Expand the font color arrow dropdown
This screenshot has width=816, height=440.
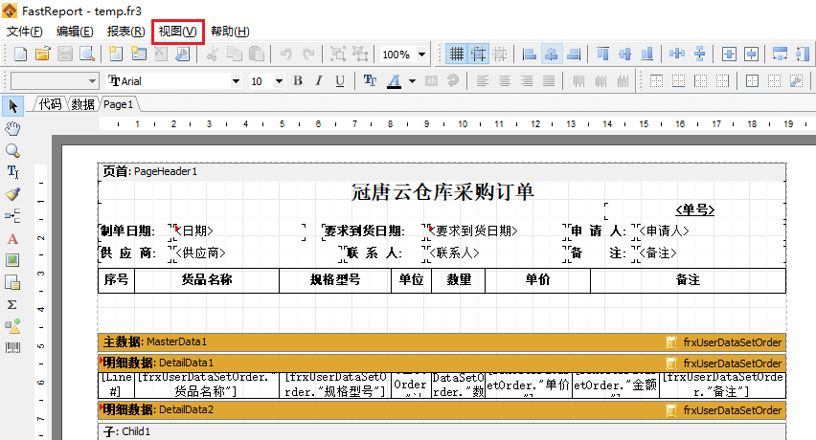coord(412,81)
